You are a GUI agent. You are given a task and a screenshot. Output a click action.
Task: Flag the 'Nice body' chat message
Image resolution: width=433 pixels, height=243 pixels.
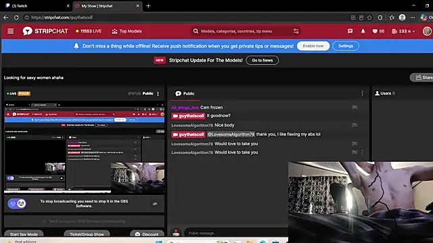[x=355, y=125]
